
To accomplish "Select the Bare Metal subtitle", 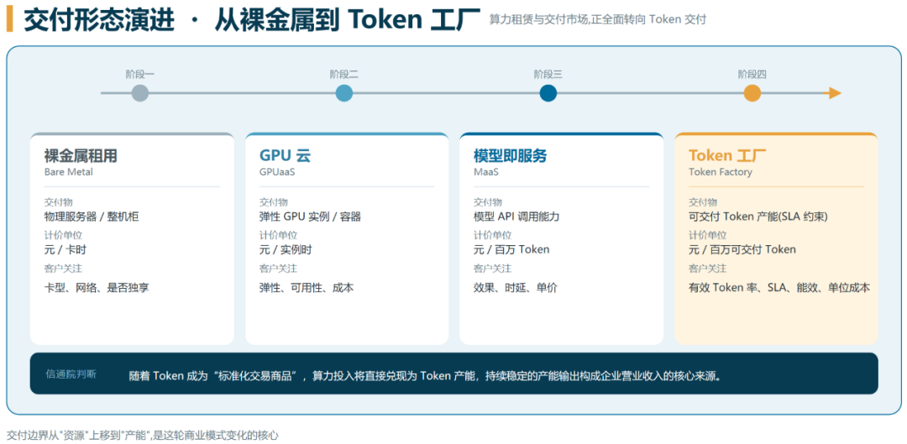I will tap(68, 172).
